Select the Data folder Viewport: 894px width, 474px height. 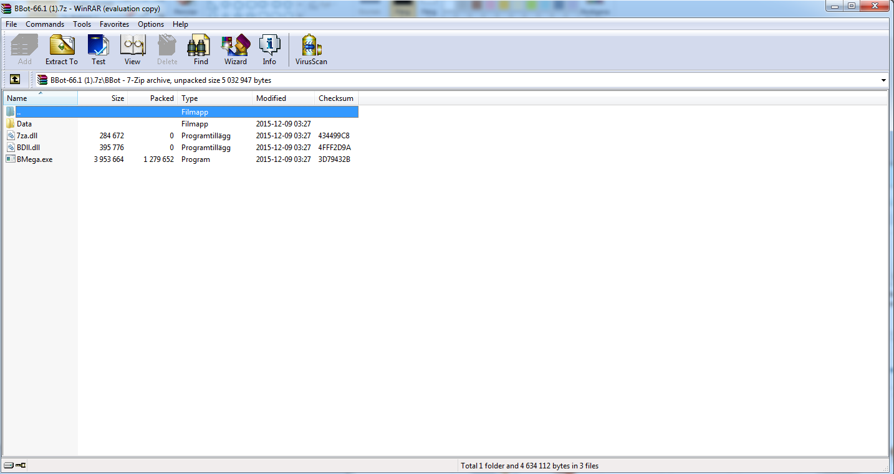tap(24, 124)
